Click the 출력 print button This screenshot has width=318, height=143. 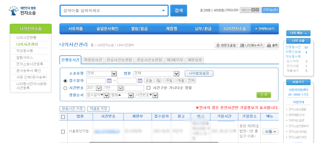(272, 45)
